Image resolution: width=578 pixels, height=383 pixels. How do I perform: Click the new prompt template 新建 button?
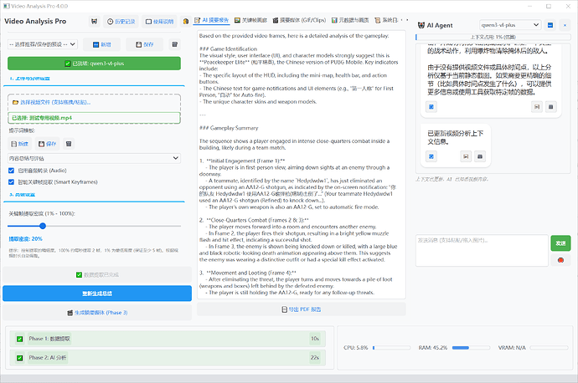coord(20,144)
